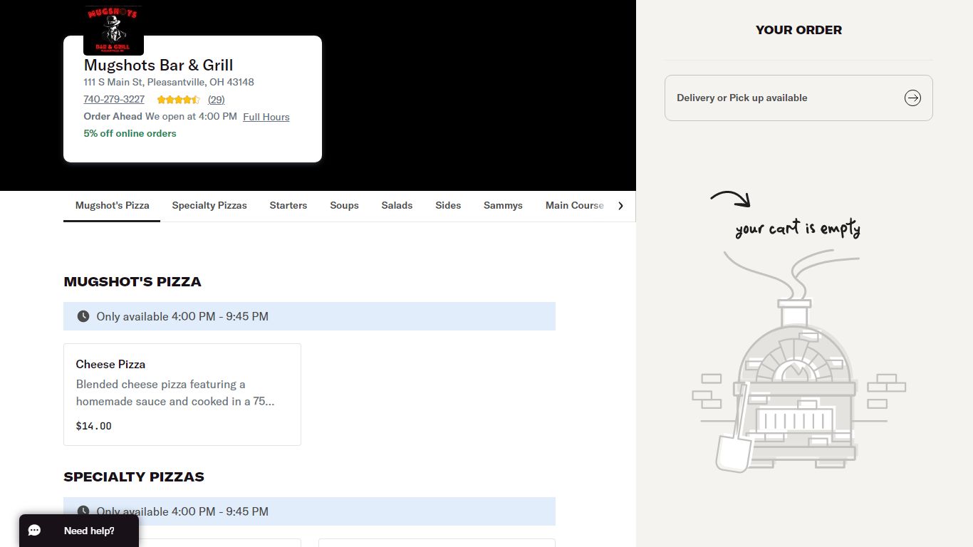Click the Cheese Pizza $14.00 price

[94, 426]
